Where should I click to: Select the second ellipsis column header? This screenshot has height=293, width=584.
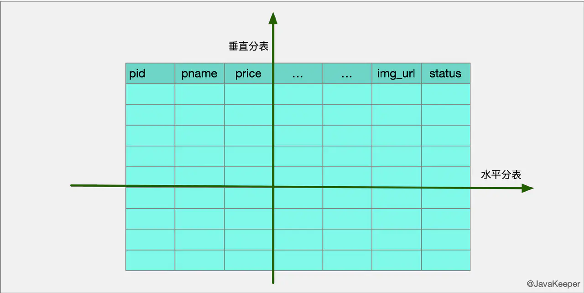point(347,74)
